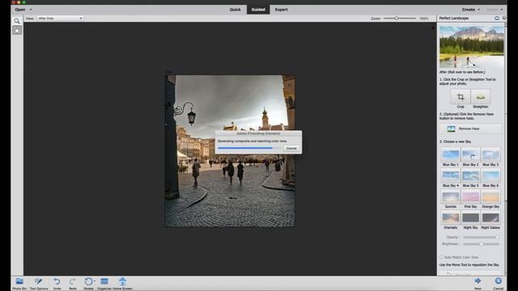Click the Redo icon
This screenshot has width=518, height=291.
pyautogui.click(x=73, y=283)
